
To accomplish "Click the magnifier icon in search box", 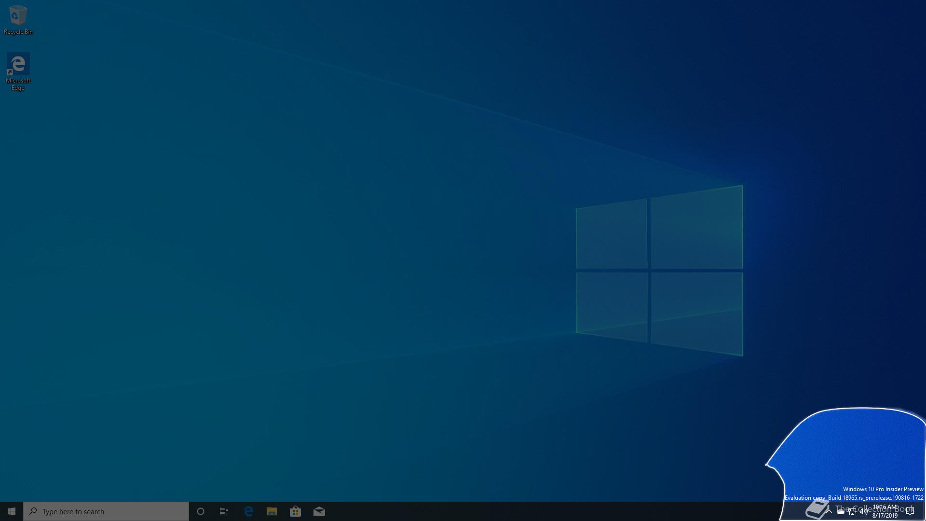I will coord(33,511).
